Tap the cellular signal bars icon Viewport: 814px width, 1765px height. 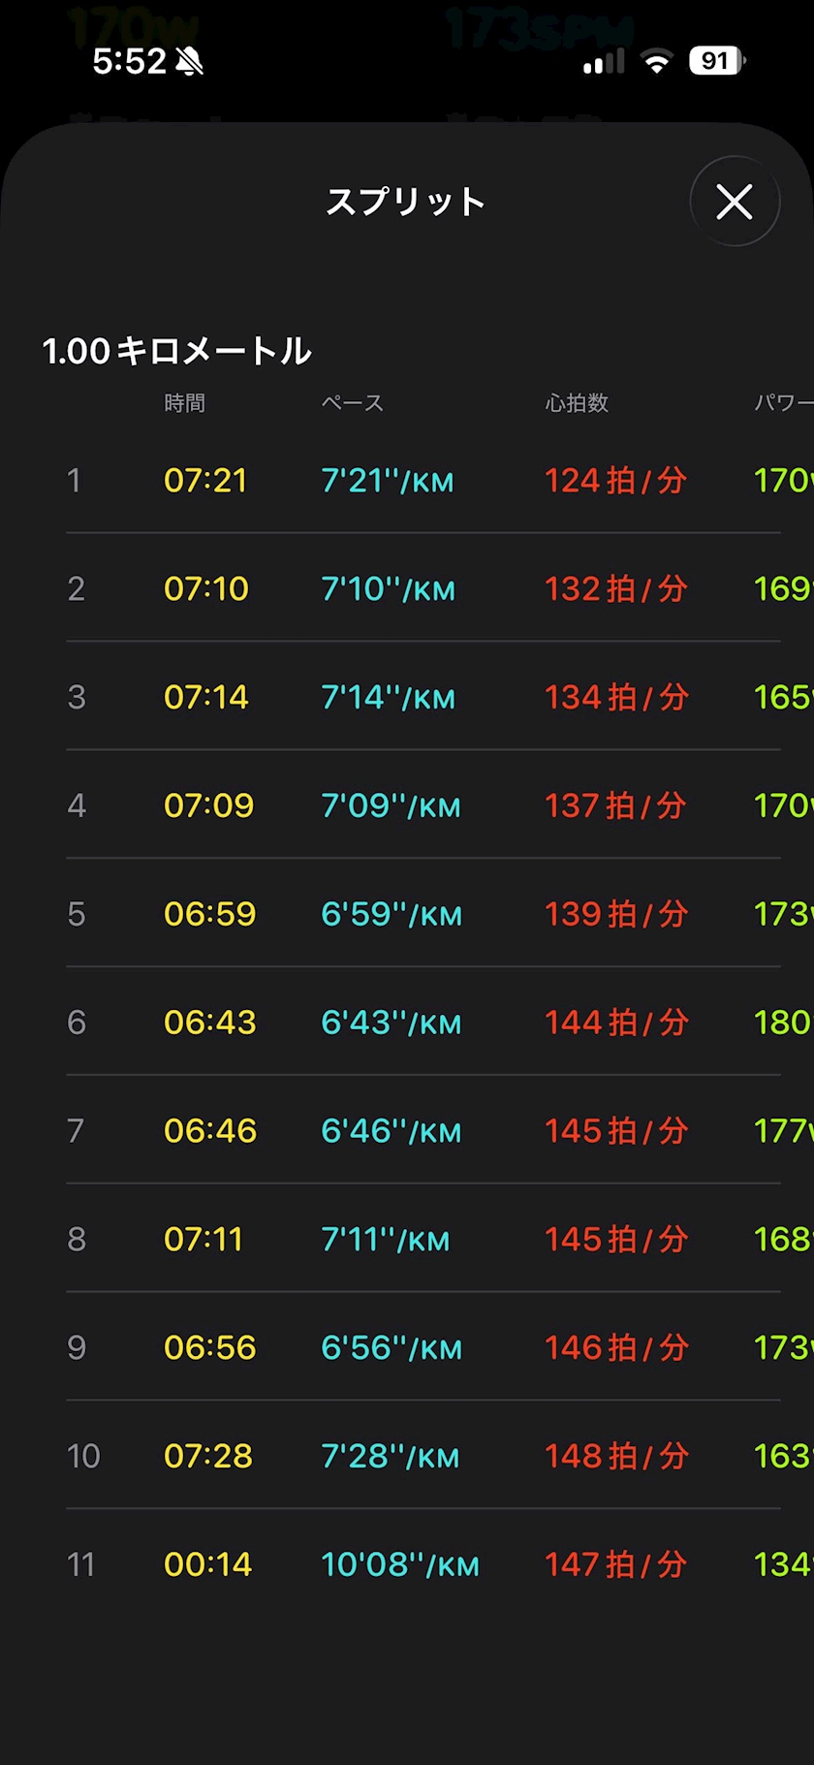[604, 63]
